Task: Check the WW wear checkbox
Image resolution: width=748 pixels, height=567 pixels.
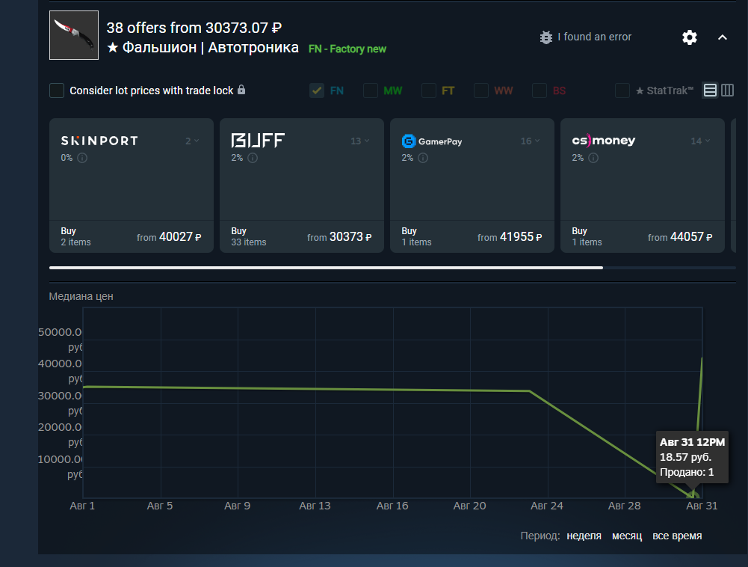Action: (481, 91)
